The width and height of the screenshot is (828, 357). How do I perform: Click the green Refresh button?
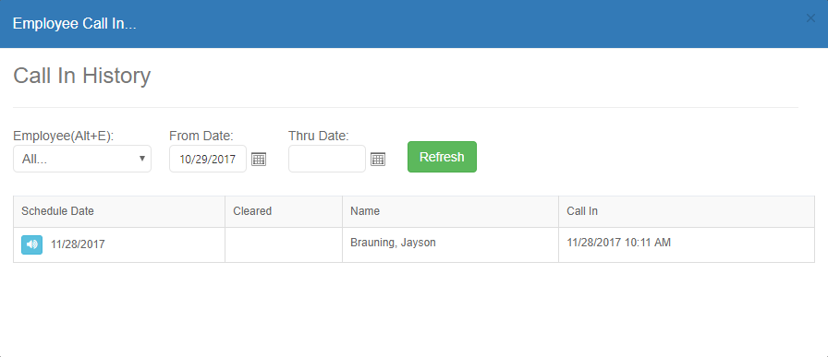pos(442,157)
